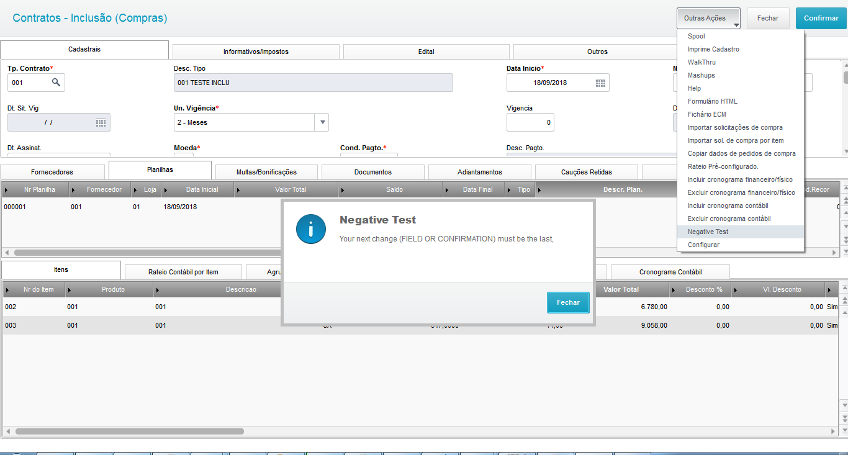Click sort arrow before Descr. Plan. column
Screen dimensions: 848x455
pyautogui.click(x=539, y=189)
